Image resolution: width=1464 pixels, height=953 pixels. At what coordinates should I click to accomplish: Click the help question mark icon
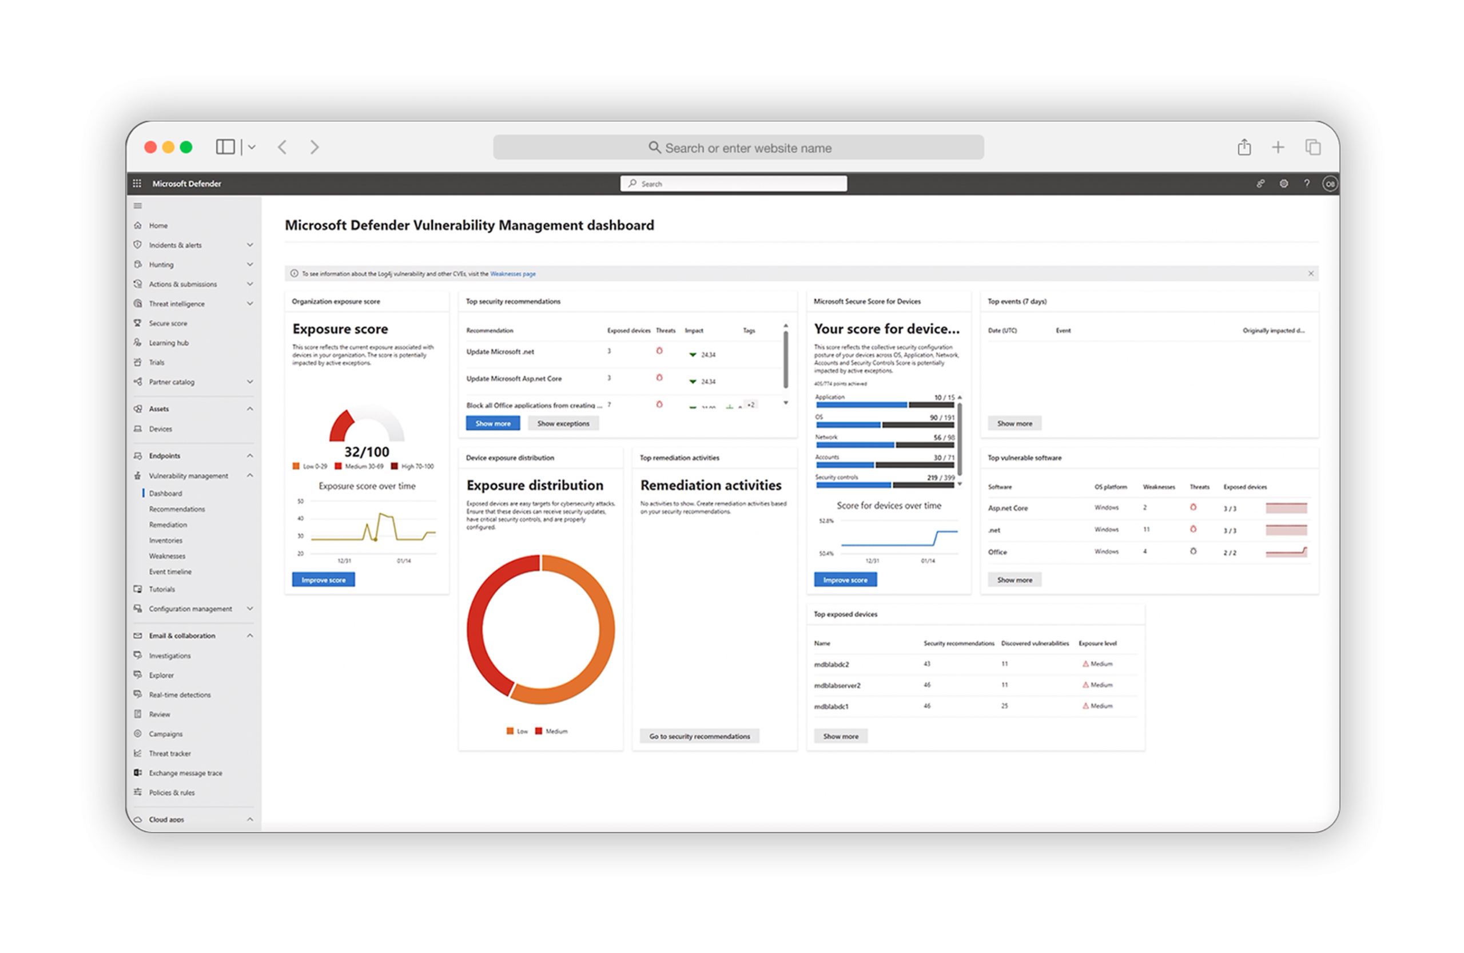[x=1307, y=184]
